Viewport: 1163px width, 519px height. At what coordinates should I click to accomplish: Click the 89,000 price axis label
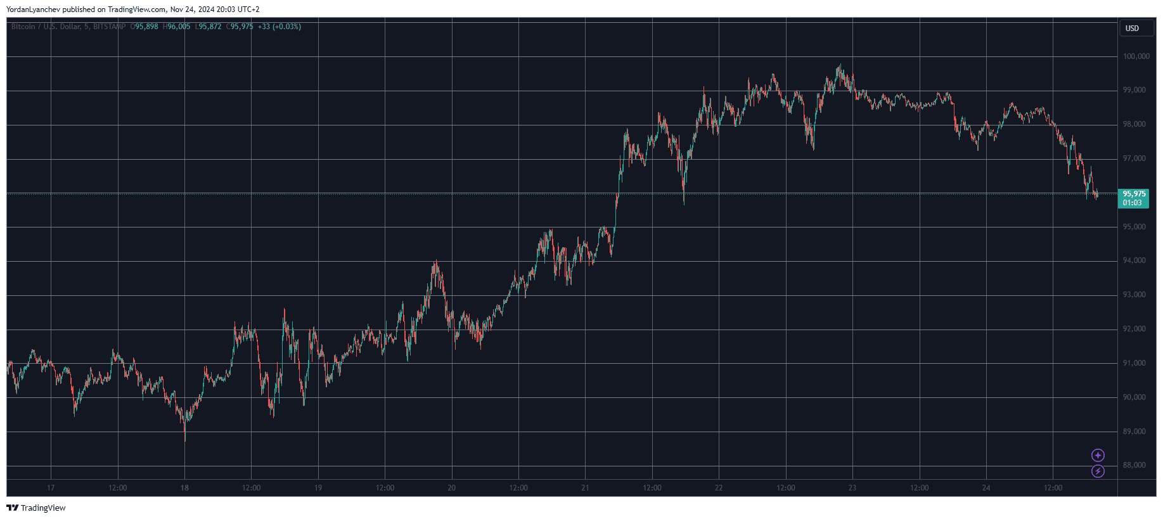(x=1134, y=432)
